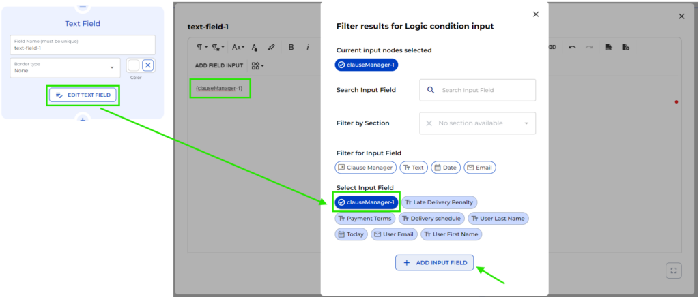This screenshot has height=297, width=699.
Task: Select the Delivery schedule field
Action: tap(431, 218)
